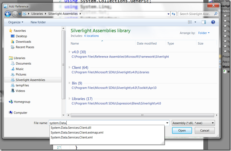Click the horizontal scrollbar of the file list
This screenshot has height=151, width=231.
[x=142, y=115]
